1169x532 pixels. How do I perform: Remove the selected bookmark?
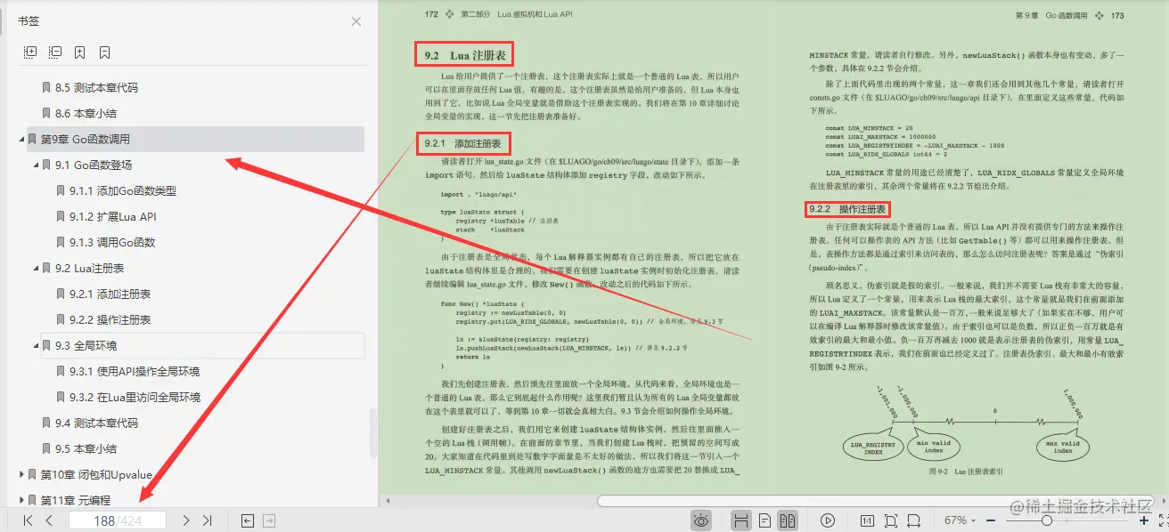[x=103, y=52]
